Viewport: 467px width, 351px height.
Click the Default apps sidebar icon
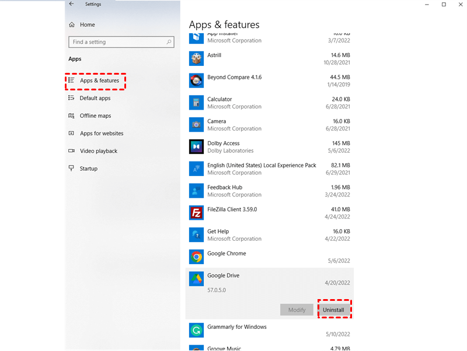(x=71, y=98)
